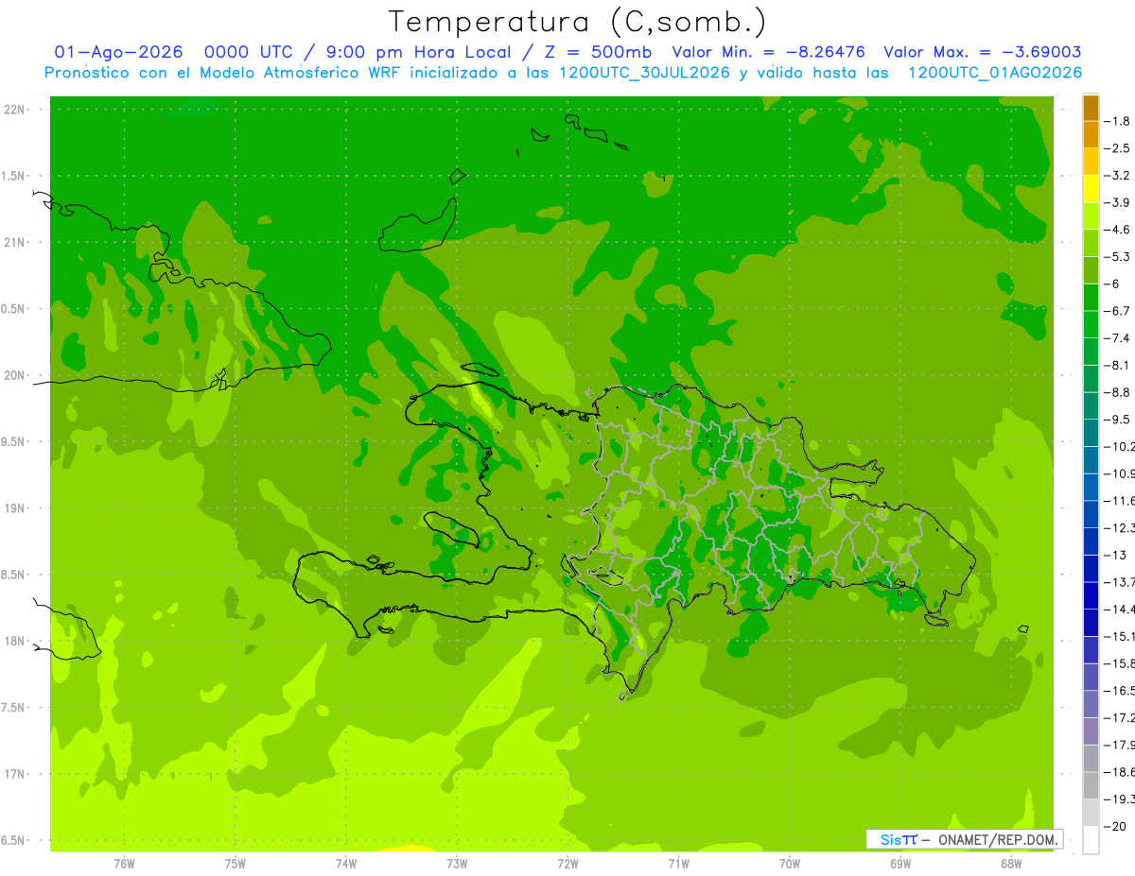Image resolution: width=1135 pixels, height=876 pixels.
Task: Select the orange swatch between -1.8 and -2.5
Action: pyautogui.click(x=1091, y=135)
